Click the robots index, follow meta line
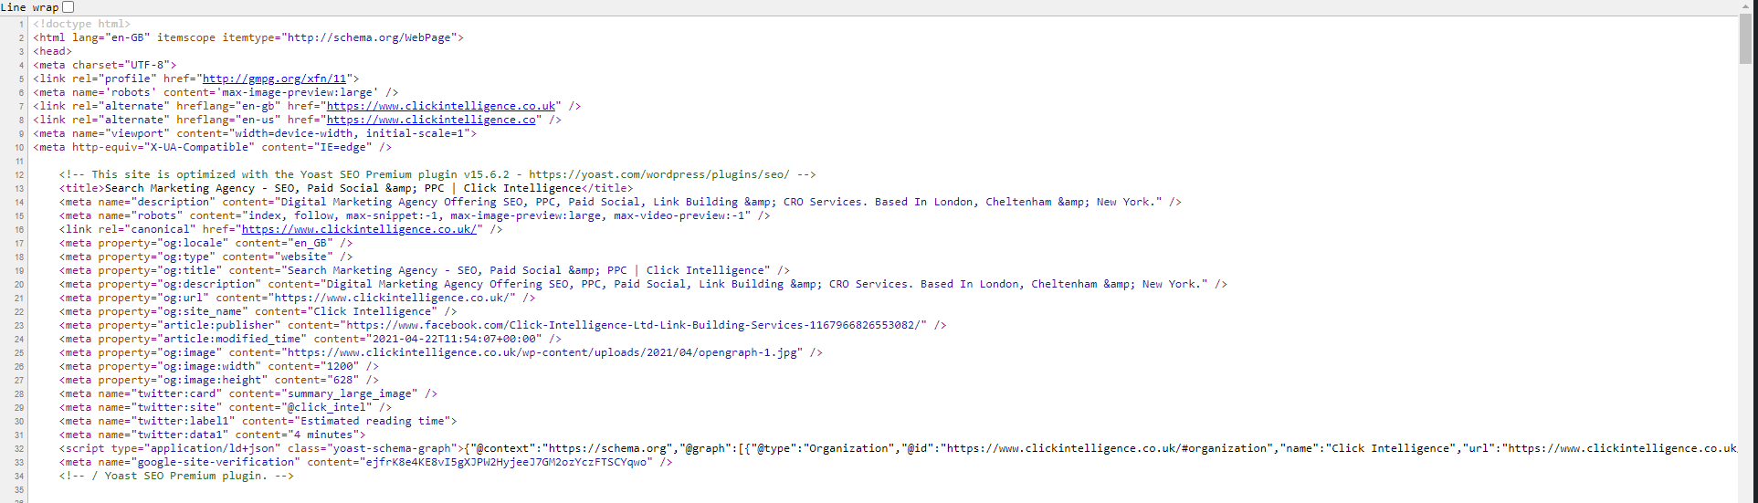Viewport: 1758px width, 503px height. [x=415, y=215]
